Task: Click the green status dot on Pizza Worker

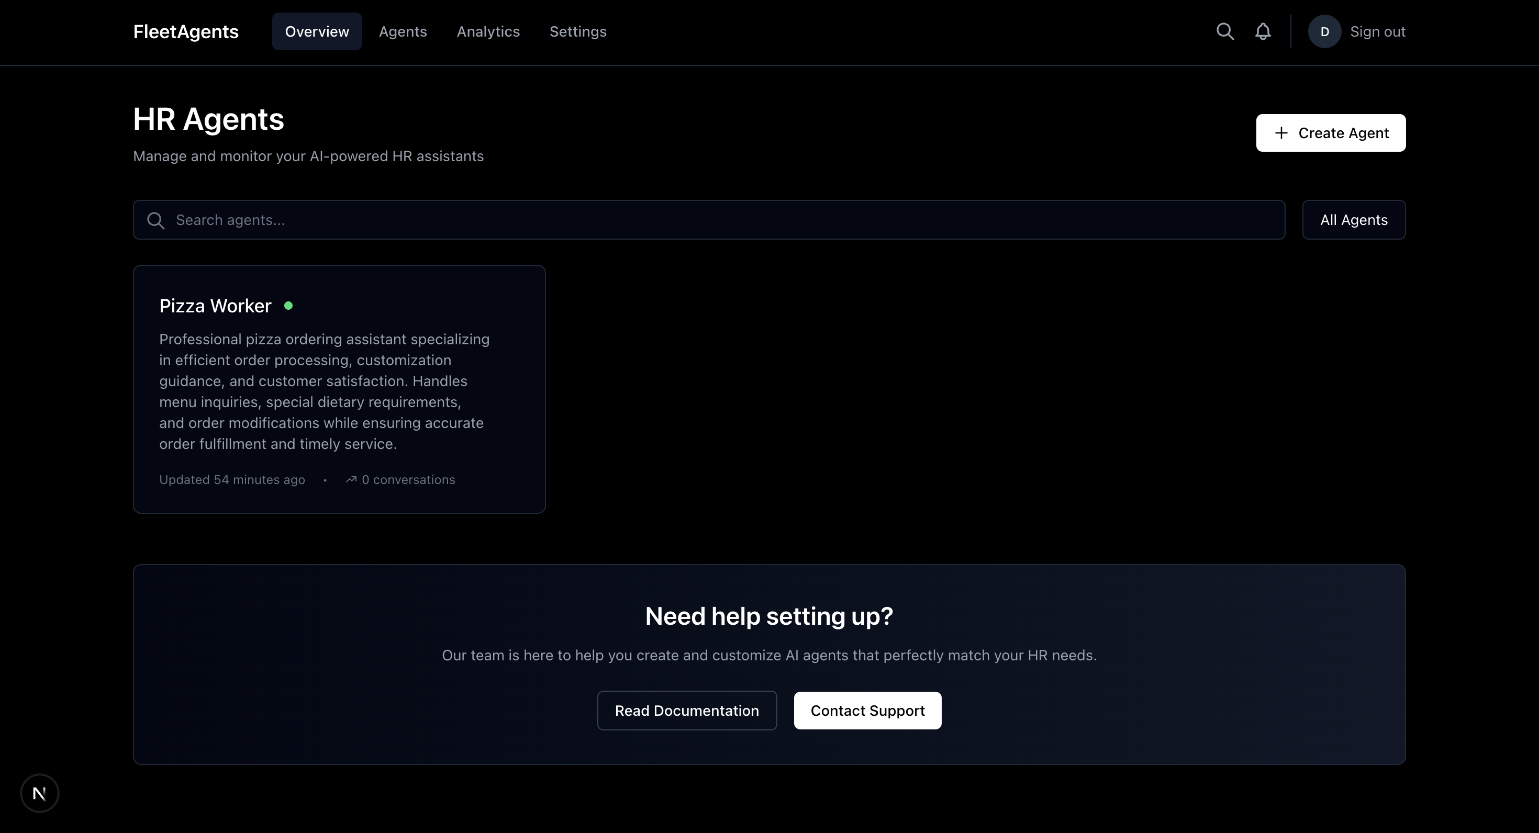Action: 288,306
